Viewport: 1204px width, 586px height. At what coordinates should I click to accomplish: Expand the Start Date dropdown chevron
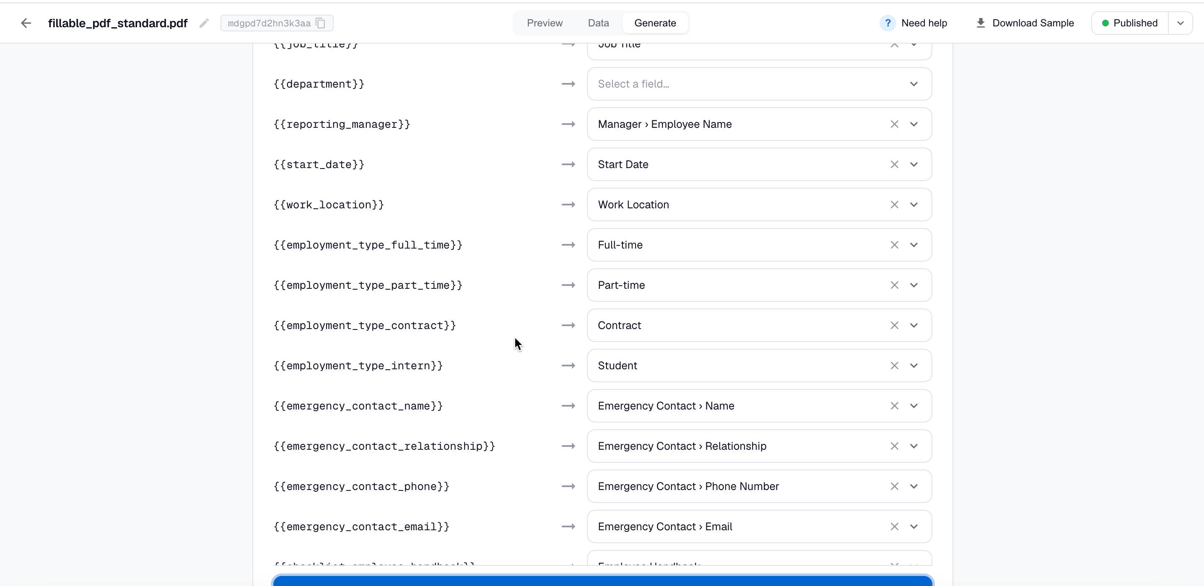[913, 164]
